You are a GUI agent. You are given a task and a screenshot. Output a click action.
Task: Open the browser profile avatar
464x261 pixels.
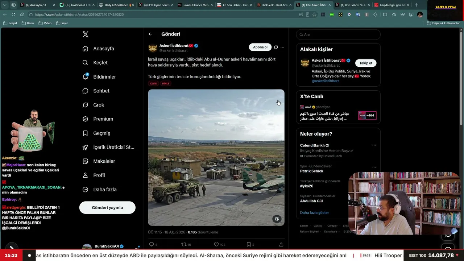pyautogui.click(x=420, y=14)
